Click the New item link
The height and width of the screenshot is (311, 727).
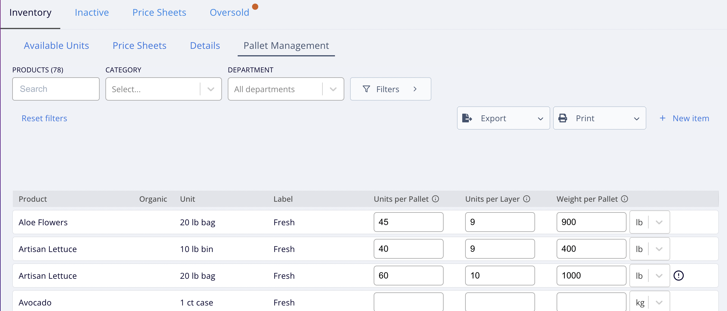(691, 118)
